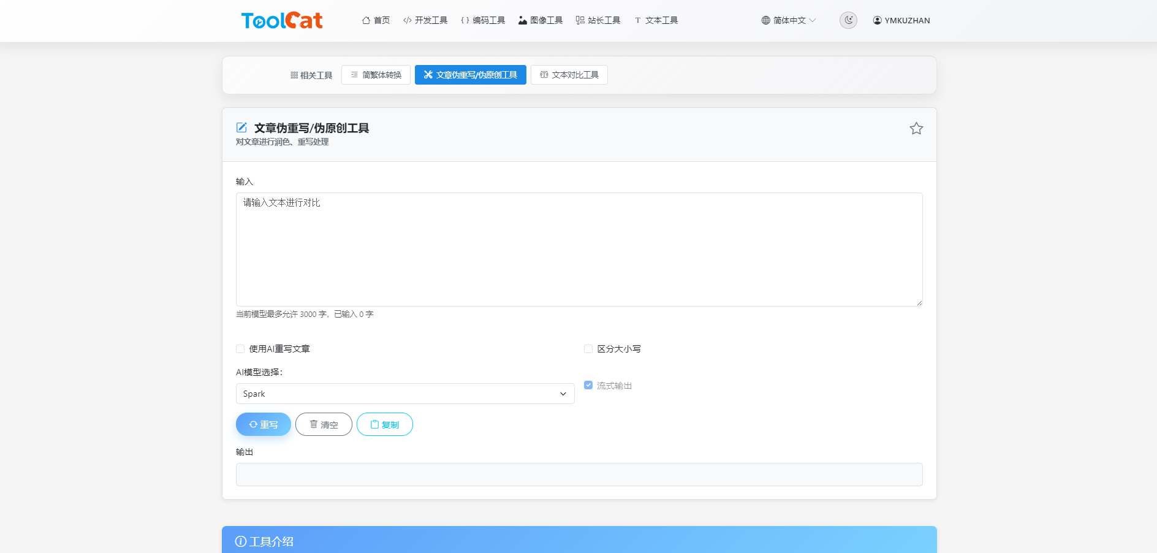Click the globe icon before 简体中文

point(764,20)
